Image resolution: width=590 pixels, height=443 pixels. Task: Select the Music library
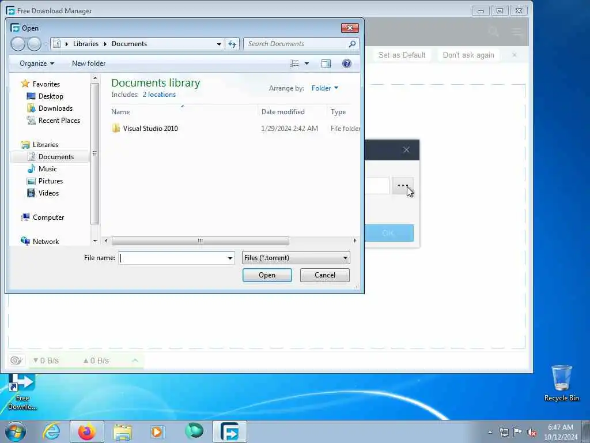tap(47, 169)
